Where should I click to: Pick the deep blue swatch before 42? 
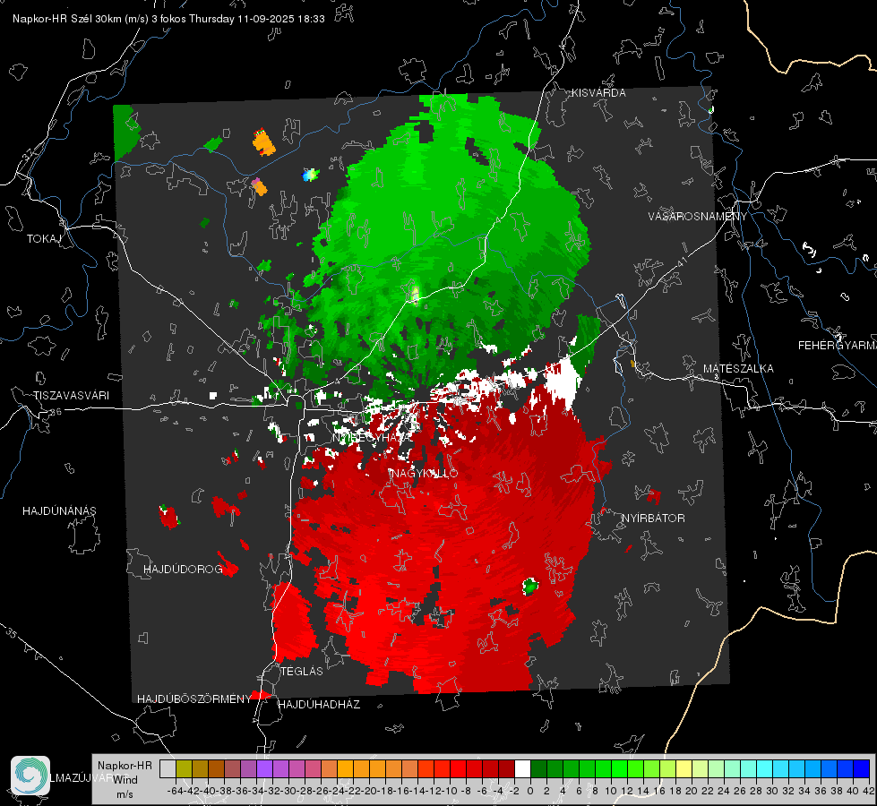pyautogui.click(x=862, y=768)
